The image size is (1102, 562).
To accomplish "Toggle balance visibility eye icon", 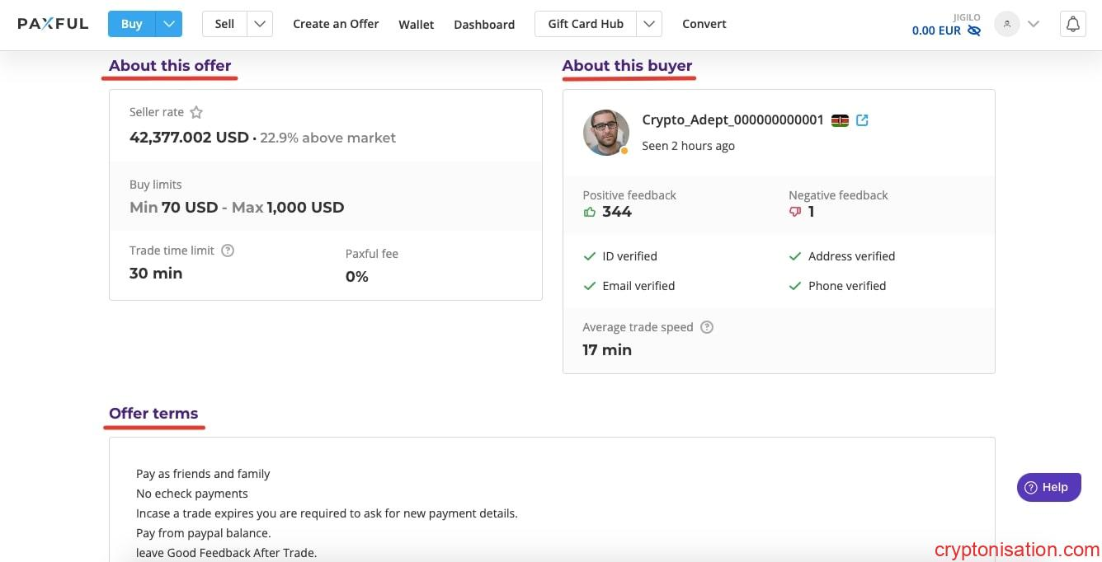I will 974,31.
